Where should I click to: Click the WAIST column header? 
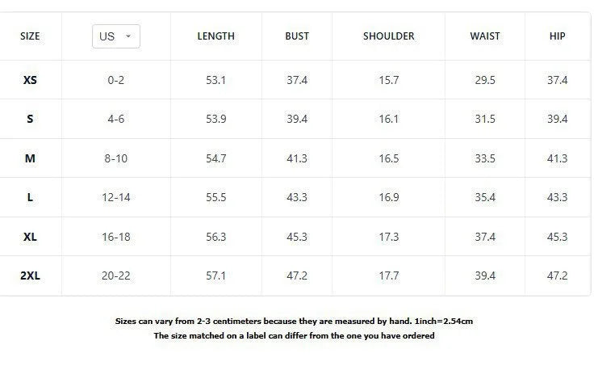tap(485, 36)
